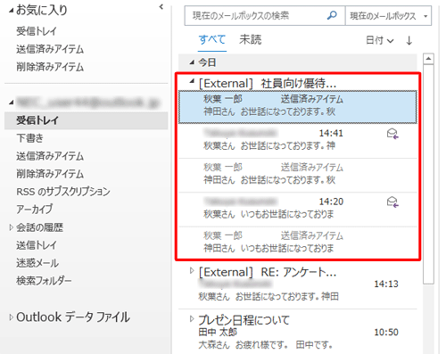Select the blurred account email header
This screenshot has width=446, height=354.
(88, 103)
